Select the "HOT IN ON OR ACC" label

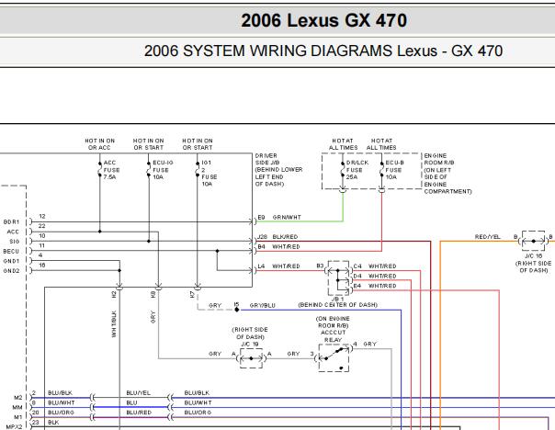point(100,144)
